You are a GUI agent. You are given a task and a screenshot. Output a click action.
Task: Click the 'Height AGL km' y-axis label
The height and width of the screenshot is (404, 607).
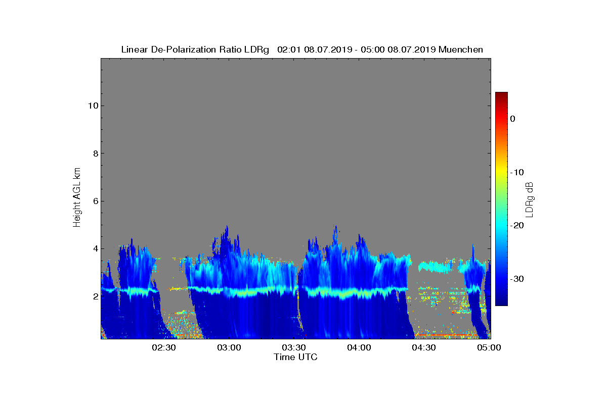(77, 198)
